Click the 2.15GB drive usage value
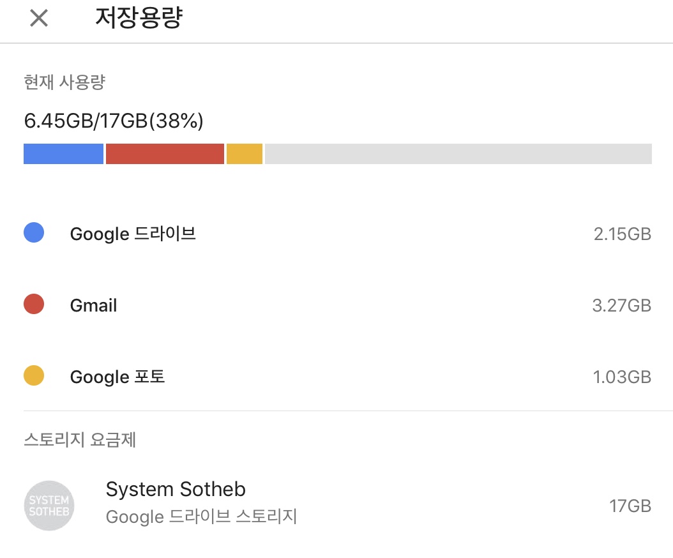Image resolution: width=673 pixels, height=558 pixels. tap(623, 234)
